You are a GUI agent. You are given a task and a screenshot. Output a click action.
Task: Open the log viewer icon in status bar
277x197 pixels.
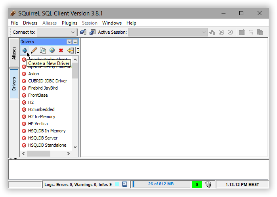pos(124,184)
